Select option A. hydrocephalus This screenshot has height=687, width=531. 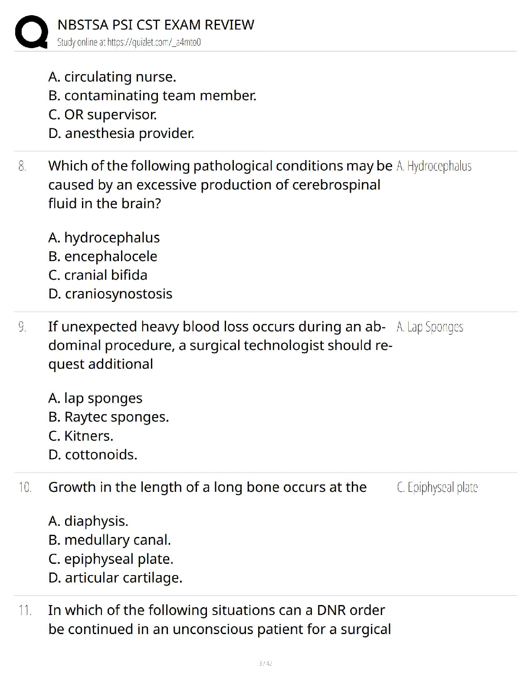104,238
